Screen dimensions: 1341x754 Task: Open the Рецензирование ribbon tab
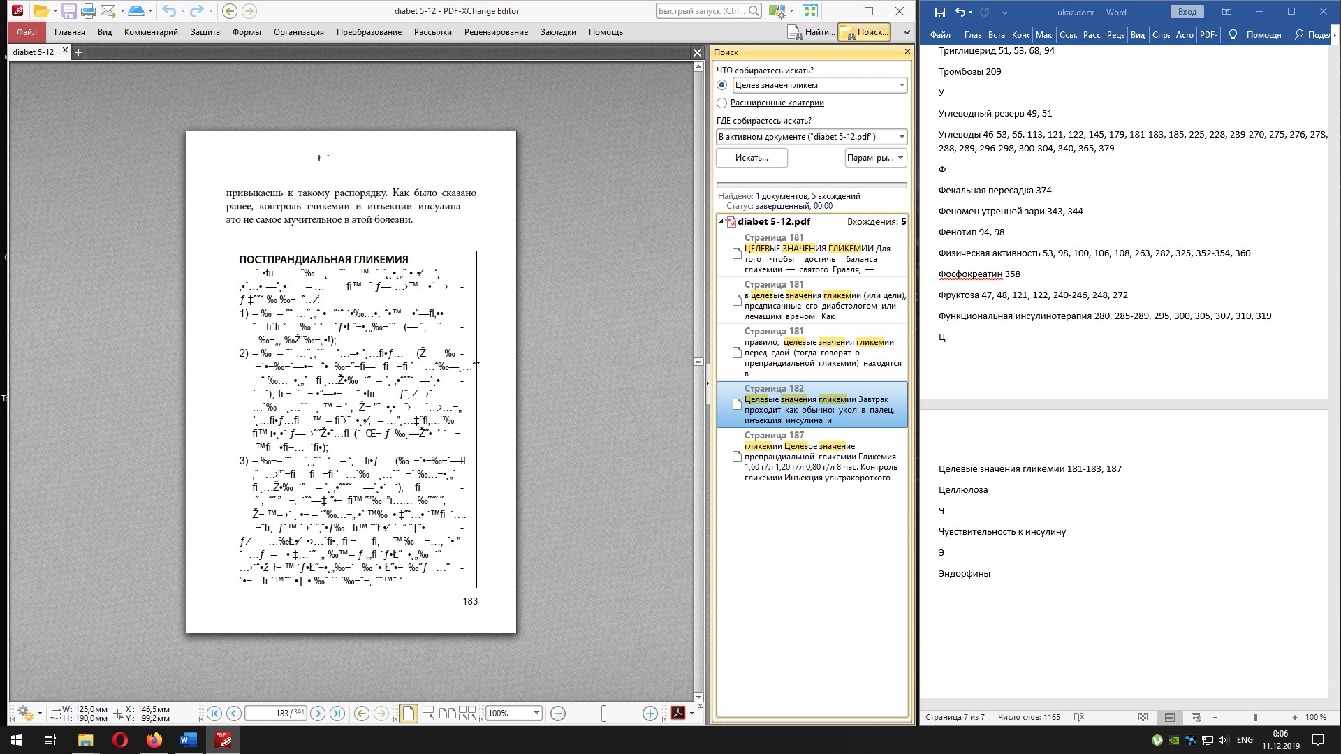[496, 32]
